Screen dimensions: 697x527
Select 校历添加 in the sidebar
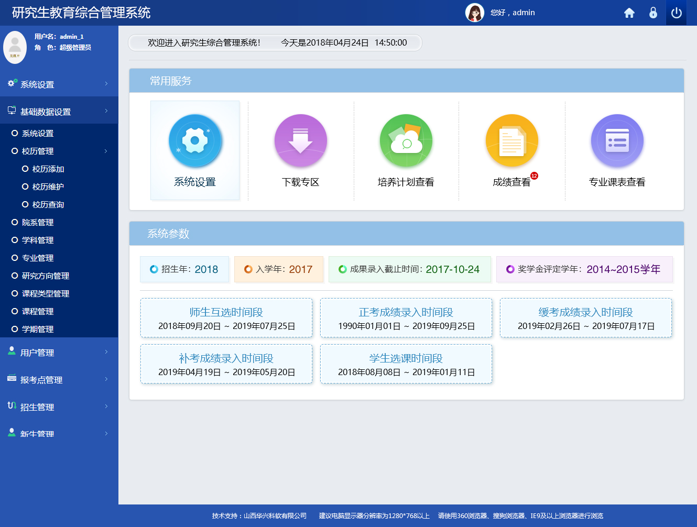(48, 169)
